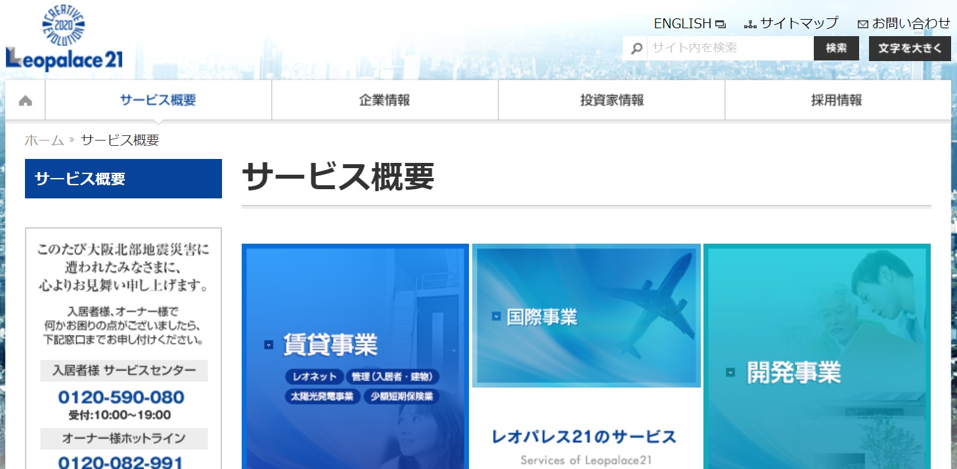Focus the サイト内を検索 search field
This screenshot has height=469, width=957.
[730, 49]
